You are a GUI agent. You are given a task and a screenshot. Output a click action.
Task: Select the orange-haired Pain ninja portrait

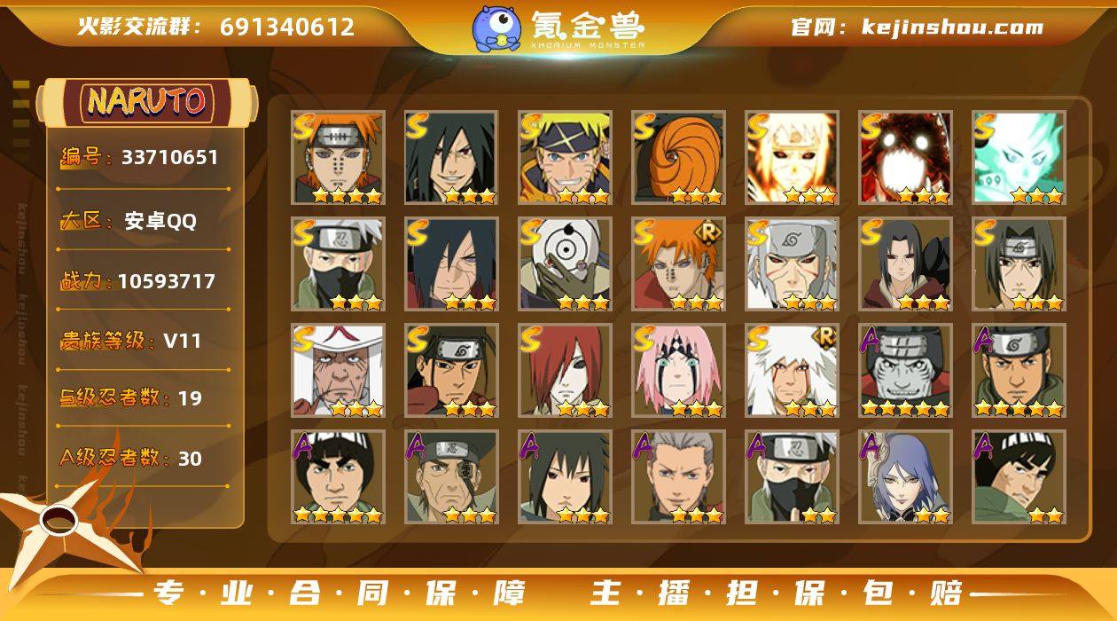[338, 158]
